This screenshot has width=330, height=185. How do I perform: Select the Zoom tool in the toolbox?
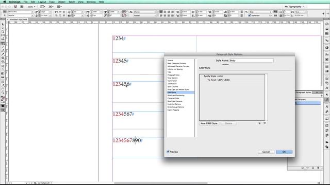coord(3,92)
